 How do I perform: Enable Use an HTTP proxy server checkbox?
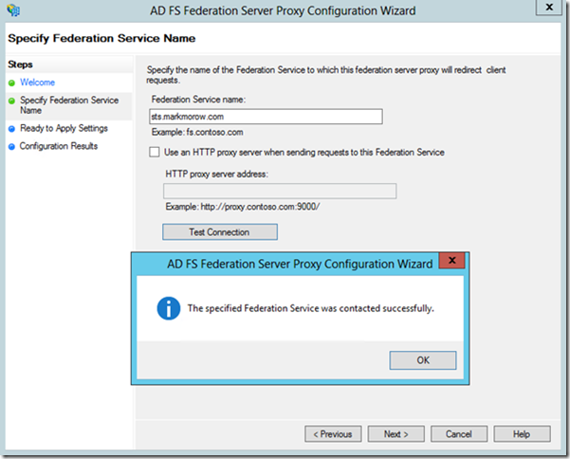point(155,152)
